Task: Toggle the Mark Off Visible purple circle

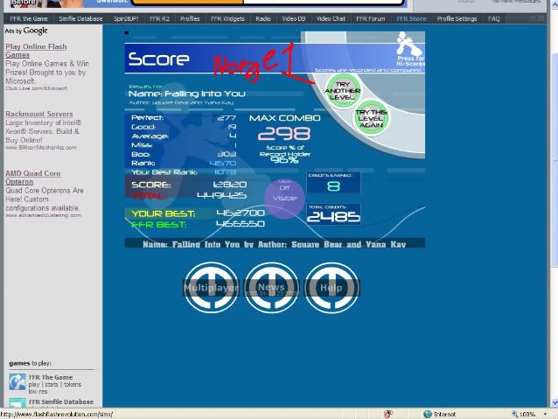Action: pos(285,192)
